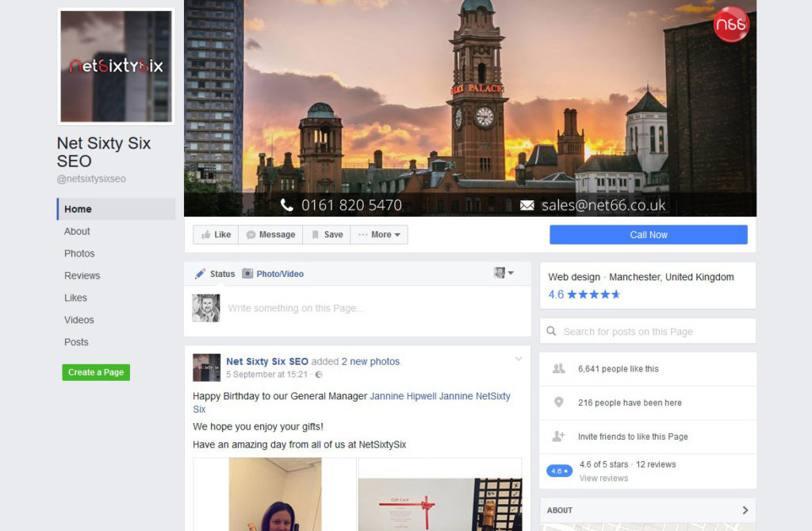Click 'Manchester, United Kingdom' location link

pyautogui.click(x=671, y=277)
